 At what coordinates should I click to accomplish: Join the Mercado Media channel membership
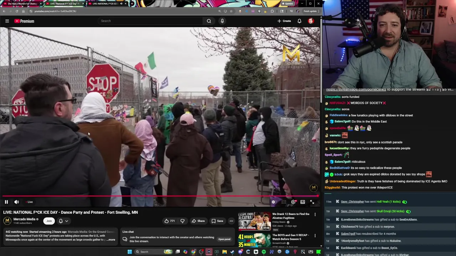pos(49,221)
